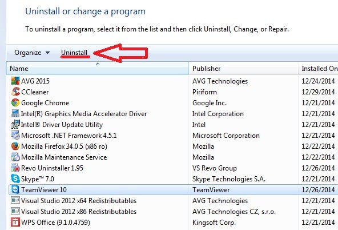This screenshot has width=338, height=230.
Task: Click the Uninstall toolbar button
Action: [74, 53]
